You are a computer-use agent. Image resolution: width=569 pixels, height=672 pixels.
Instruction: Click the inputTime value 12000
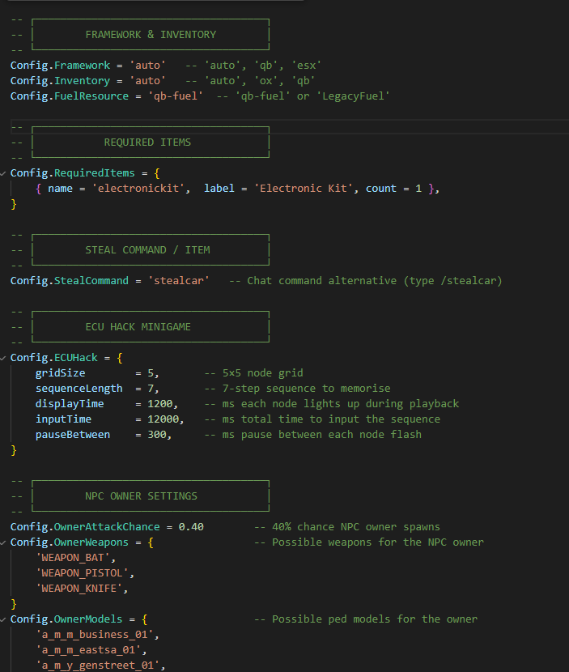point(163,419)
